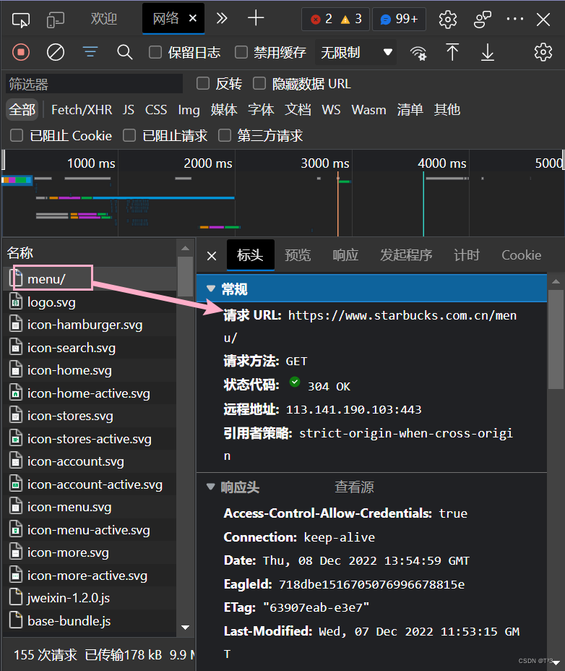Select the 网络 tab

[x=165, y=18]
